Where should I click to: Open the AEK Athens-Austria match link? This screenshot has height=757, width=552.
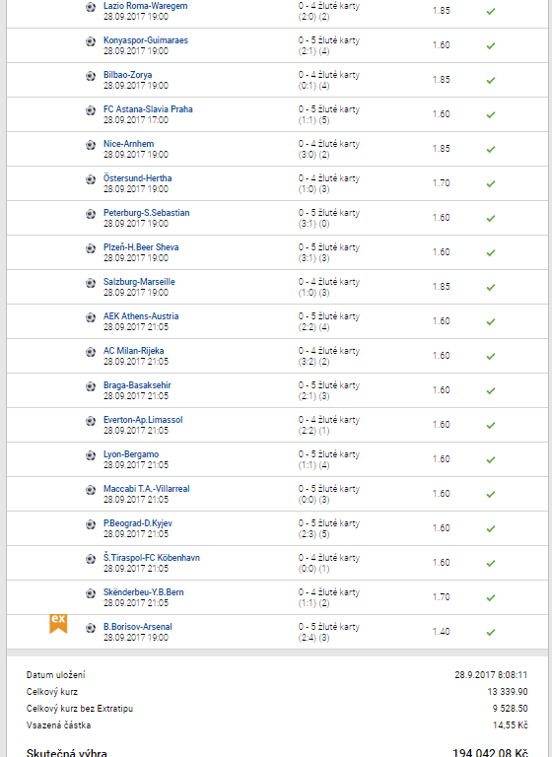[141, 316]
